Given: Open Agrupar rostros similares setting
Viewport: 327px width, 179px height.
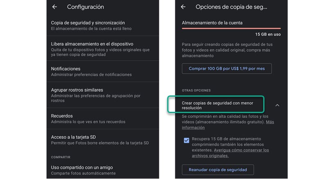Looking at the screenshot, I should tap(102, 95).
